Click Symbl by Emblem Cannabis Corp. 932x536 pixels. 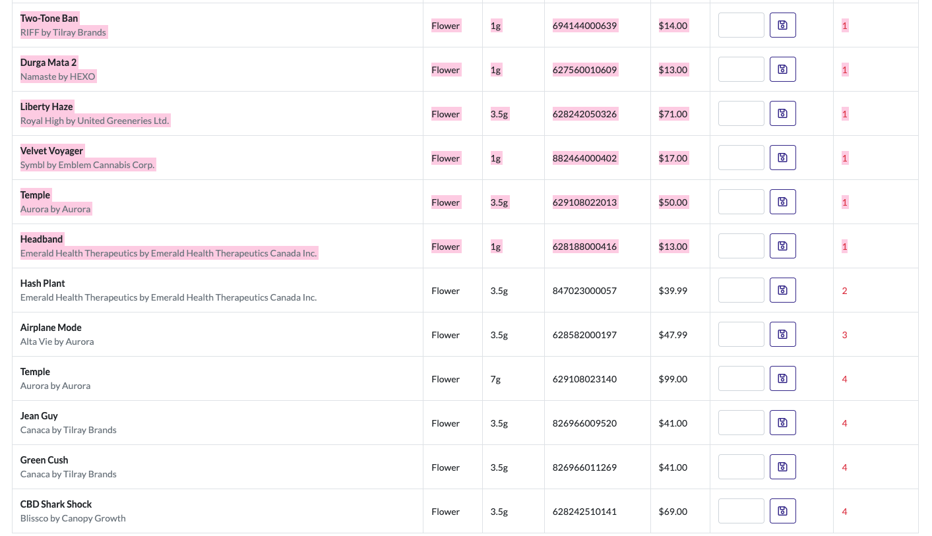coord(88,165)
